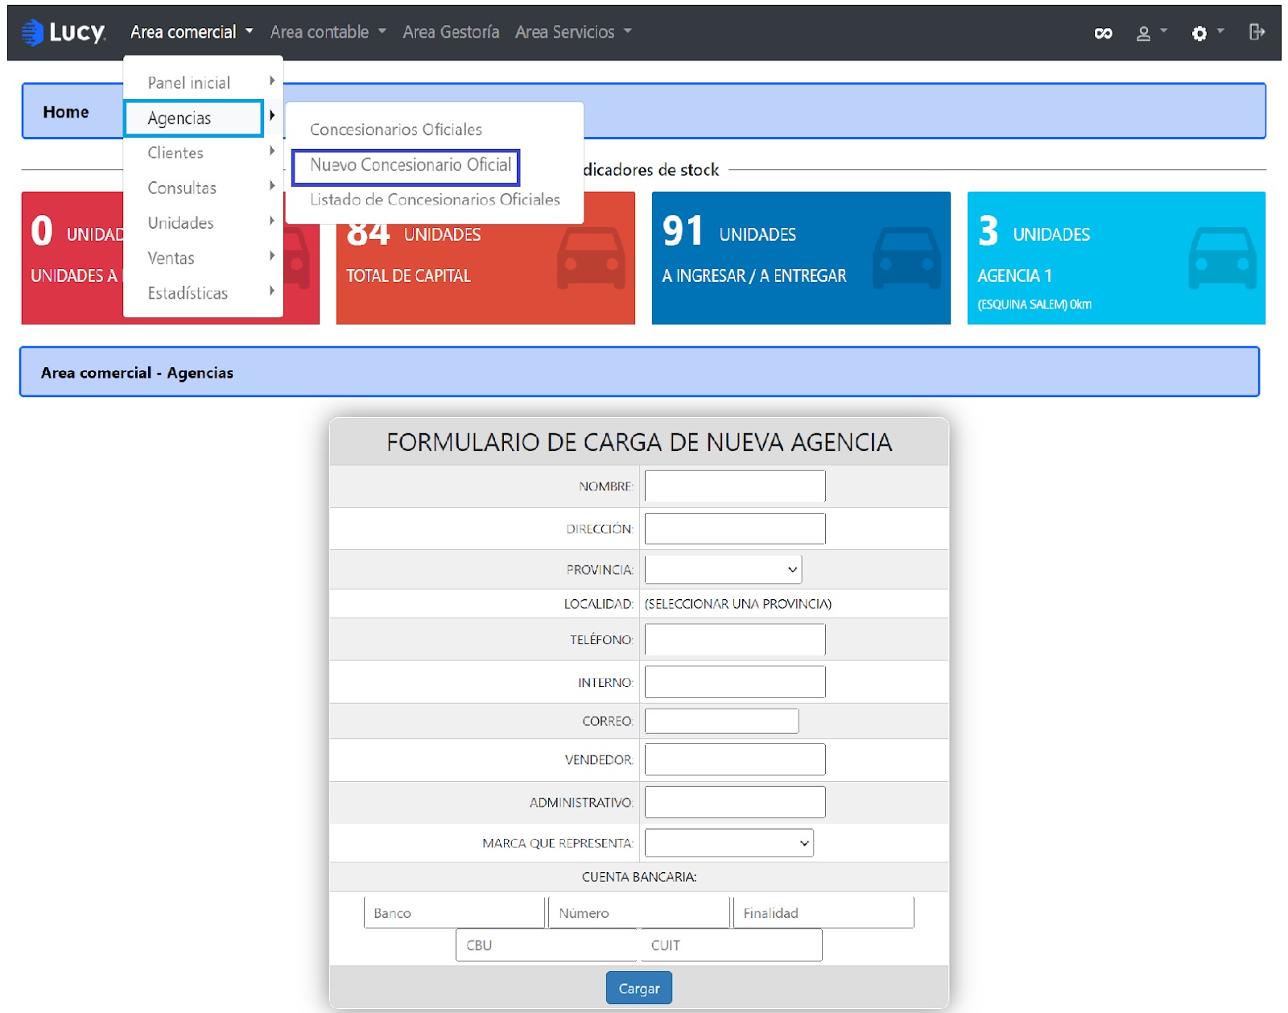Image resolution: width=1288 pixels, height=1013 pixels.
Task: Click car icon on Total de Capital card
Action: (591, 258)
